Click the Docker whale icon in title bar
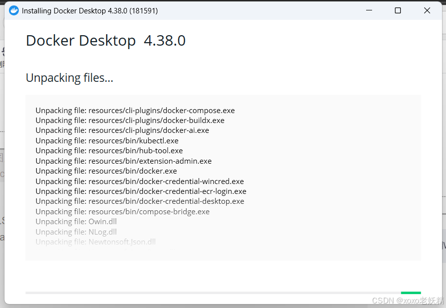The height and width of the screenshot is (308, 446). tap(14, 10)
